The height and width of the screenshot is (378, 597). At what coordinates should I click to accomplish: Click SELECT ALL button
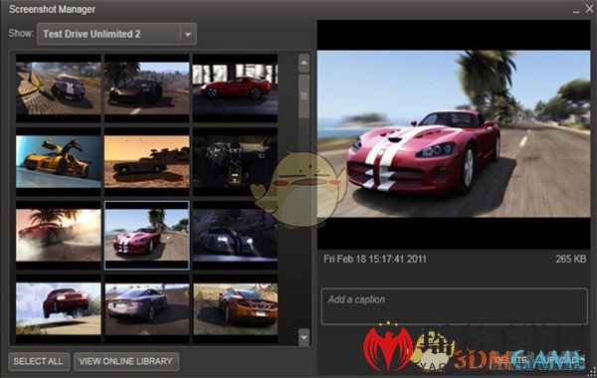39,361
